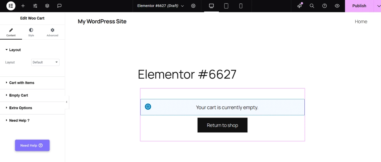381x162 pixels.
Task: Open Finder search icon
Action: tap(312, 6)
